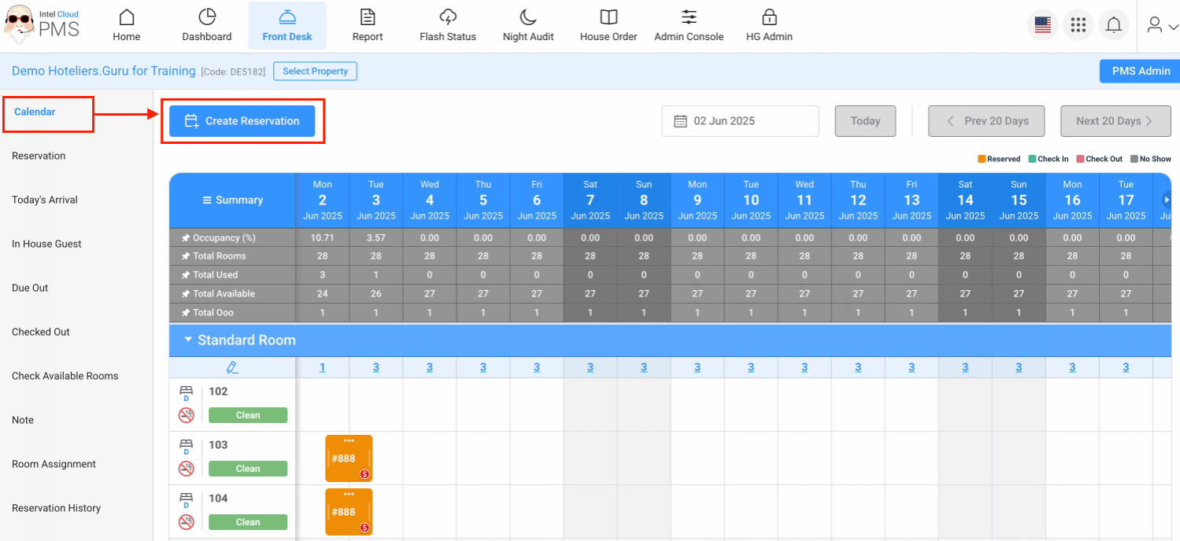This screenshot has width=1180, height=541.
Task: Open the apps grid icon
Action: click(1078, 25)
